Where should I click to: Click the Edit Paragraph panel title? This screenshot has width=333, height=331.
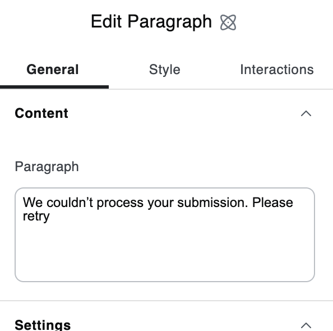tap(151, 22)
